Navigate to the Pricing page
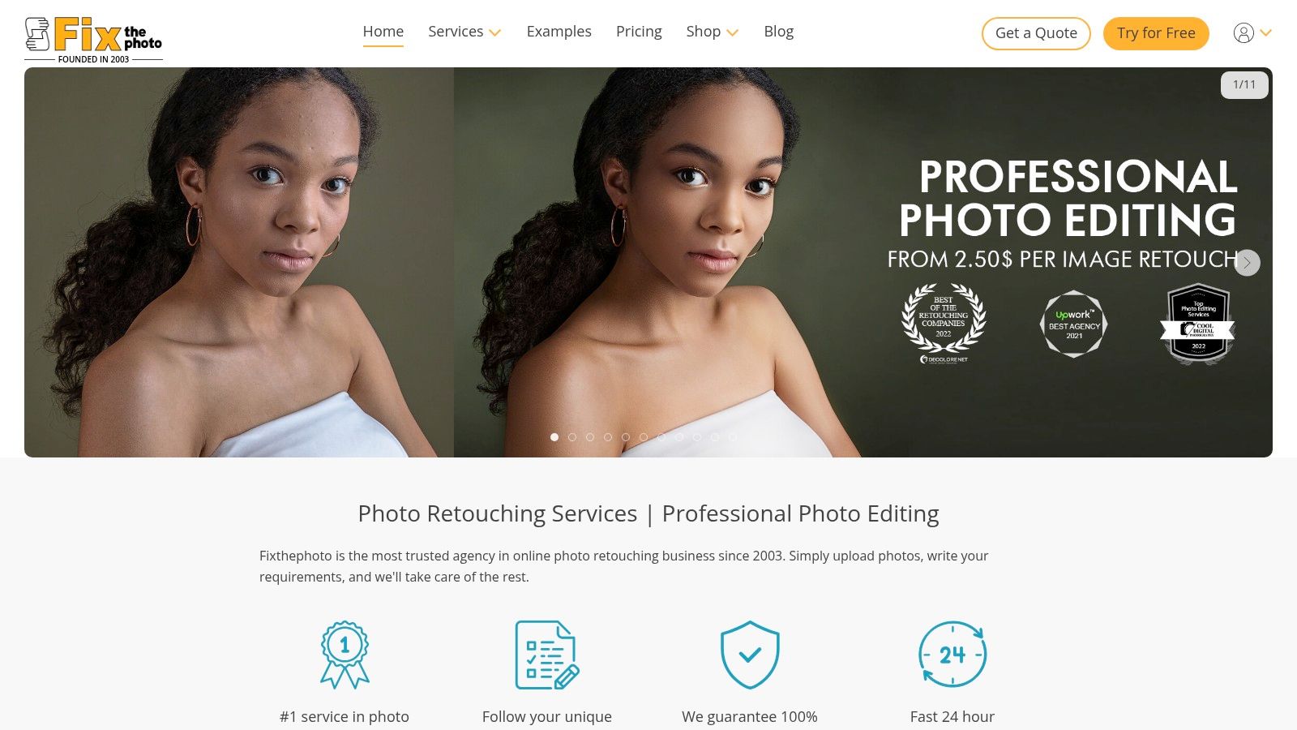1297x730 pixels. click(x=639, y=32)
